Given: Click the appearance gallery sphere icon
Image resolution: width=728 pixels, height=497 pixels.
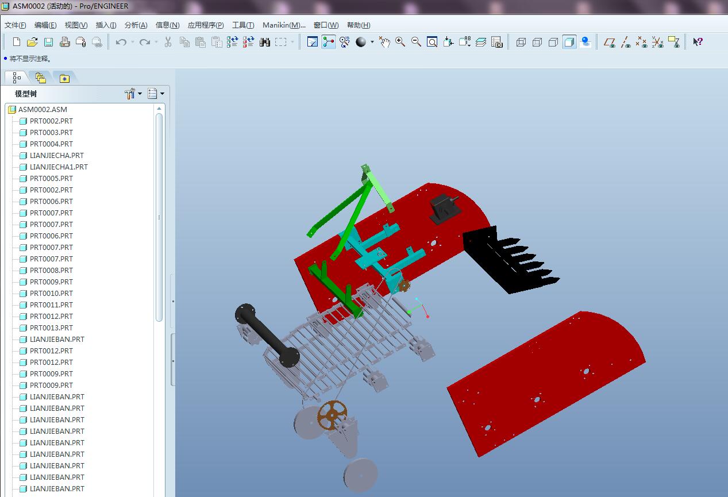Looking at the screenshot, I should click(361, 42).
